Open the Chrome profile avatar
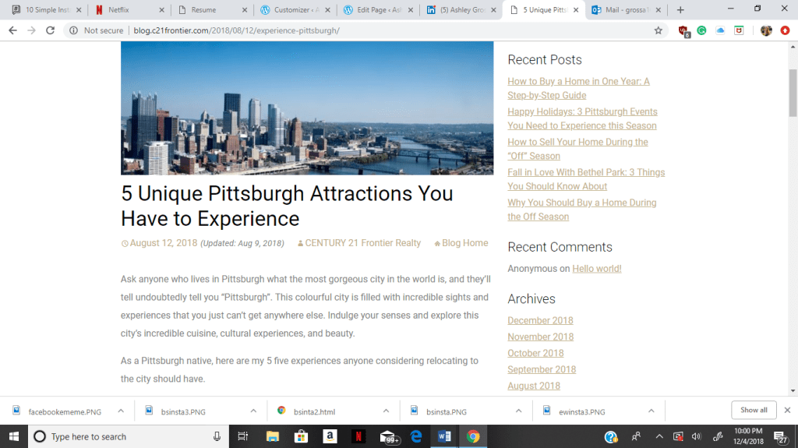The width and height of the screenshot is (798, 448). click(766, 30)
